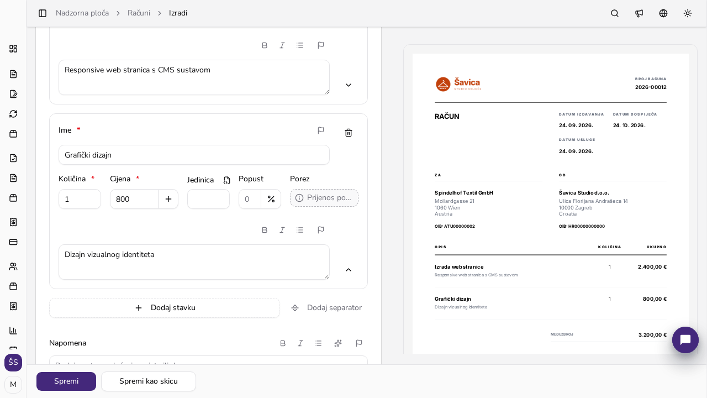The height and width of the screenshot is (398, 707).
Task: Click the icon next to the Jedinica label
Action: 227,180
